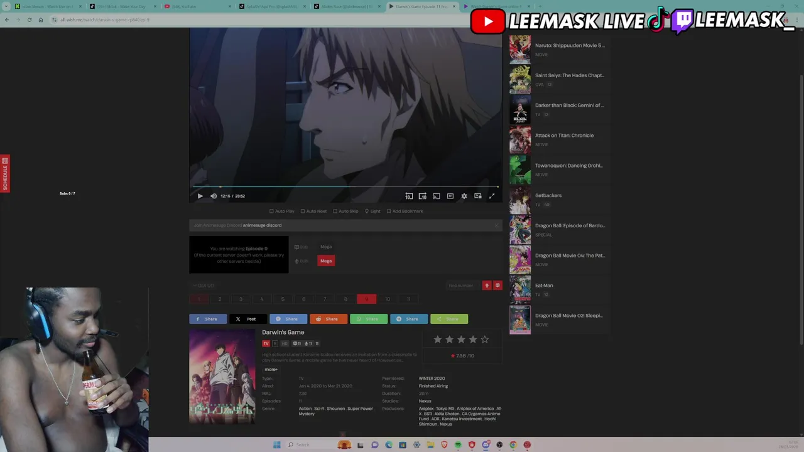
Task: Share via Telegram
Action: pyautogui.click(x=409, y=319)
